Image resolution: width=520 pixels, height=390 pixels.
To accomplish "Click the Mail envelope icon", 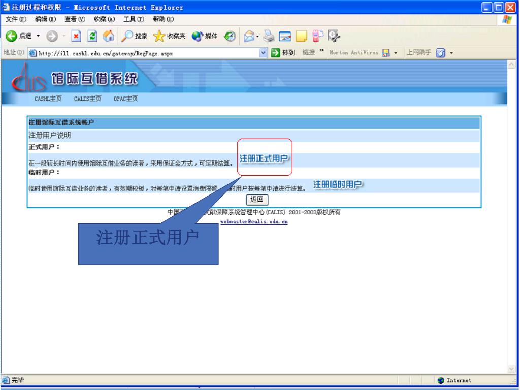I will coord(249,36).
